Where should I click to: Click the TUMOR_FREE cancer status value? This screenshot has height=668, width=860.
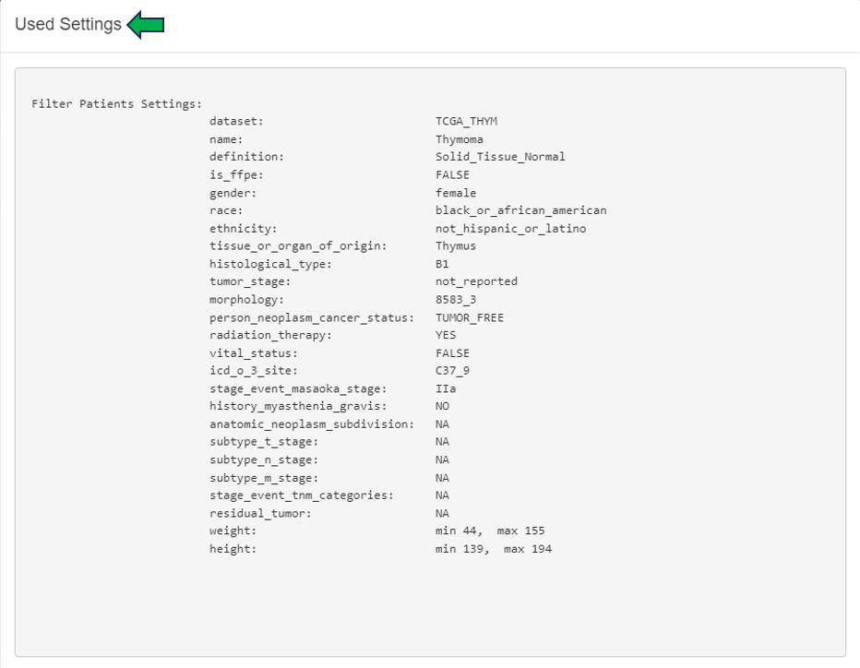pyautogui.click(x=470, y=317)
